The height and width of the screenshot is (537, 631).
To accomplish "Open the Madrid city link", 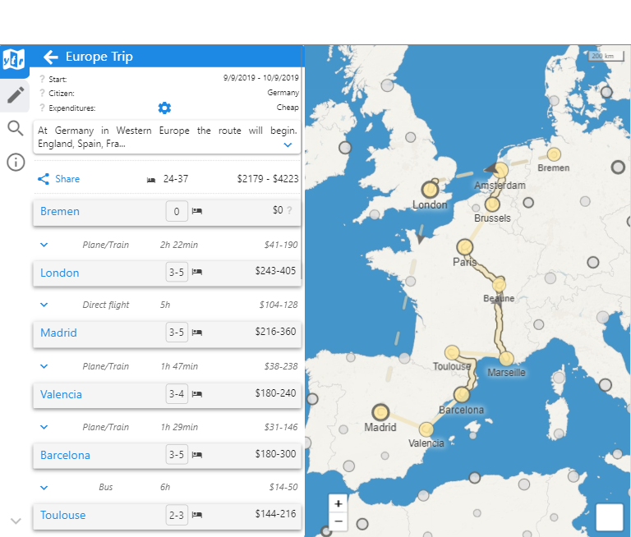I will pyautogui.click(x=58, y=333).
